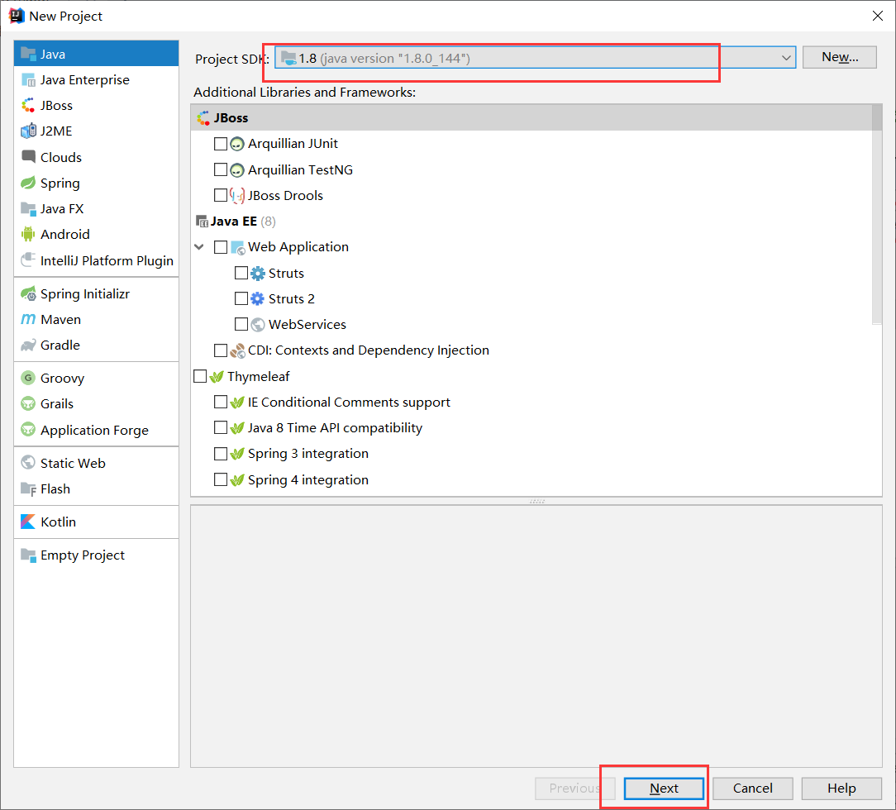Click the Grails icon
The image size is (896, 810).
point(28,403)
